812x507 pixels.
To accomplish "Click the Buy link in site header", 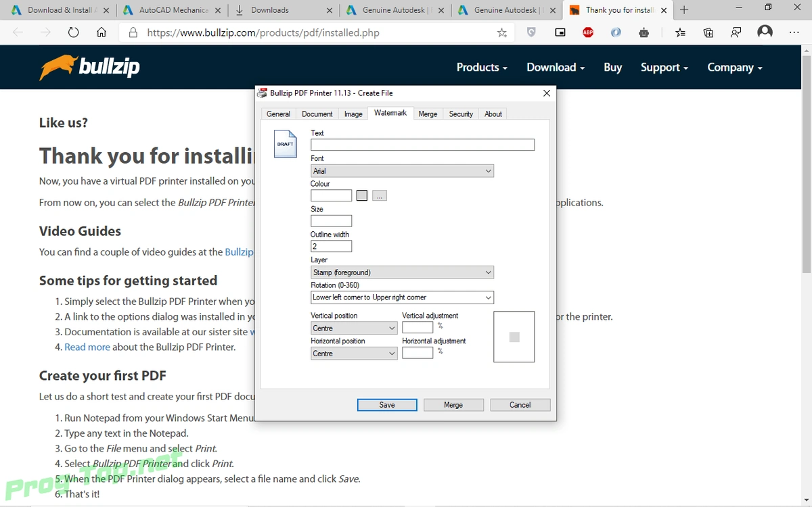I will click(612, 67).
